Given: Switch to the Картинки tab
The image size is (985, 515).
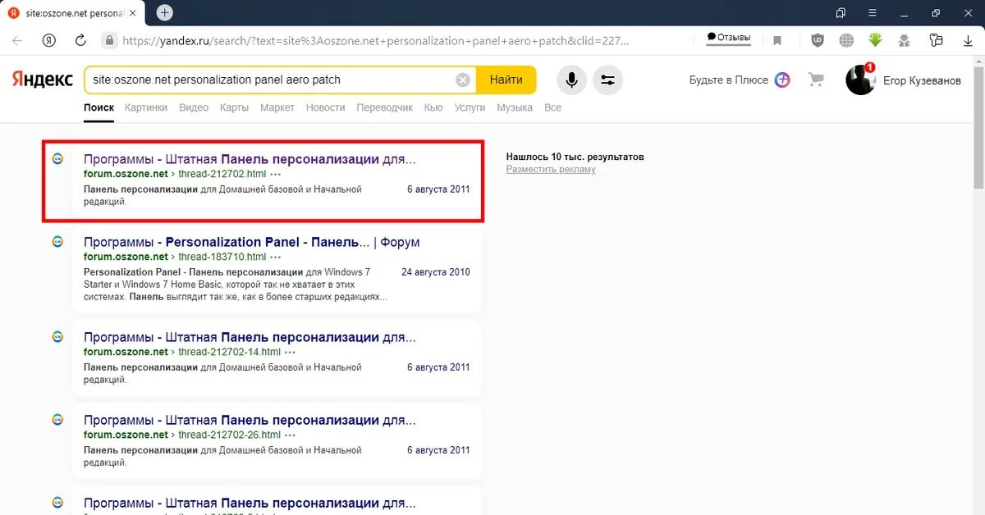Looking at the screenshot, I should [146, 107].
